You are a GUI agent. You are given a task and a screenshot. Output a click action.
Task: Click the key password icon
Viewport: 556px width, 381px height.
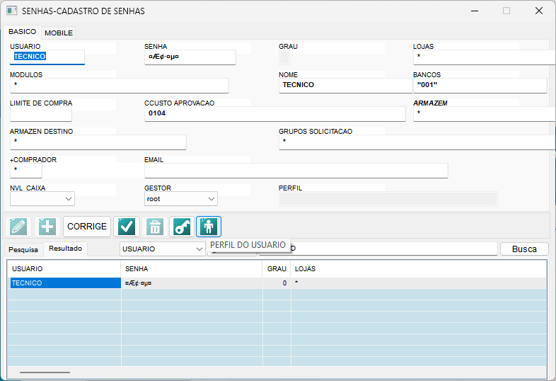[x=182, y=227]
